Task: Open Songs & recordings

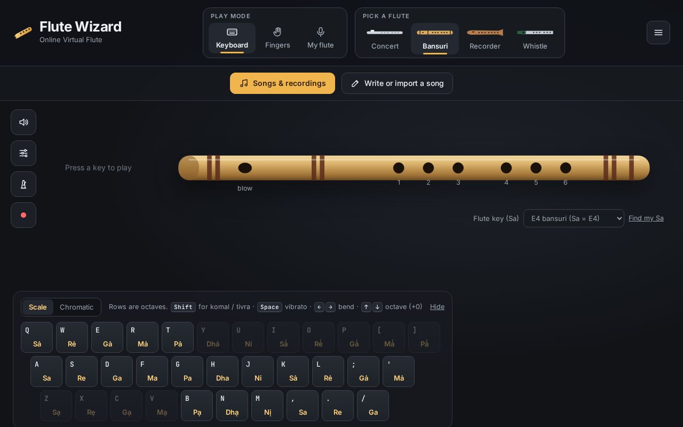Action: point(282,83)
